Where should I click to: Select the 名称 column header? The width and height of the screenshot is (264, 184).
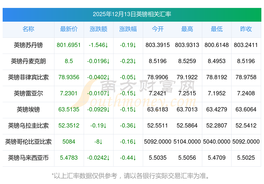pos(28,29)
